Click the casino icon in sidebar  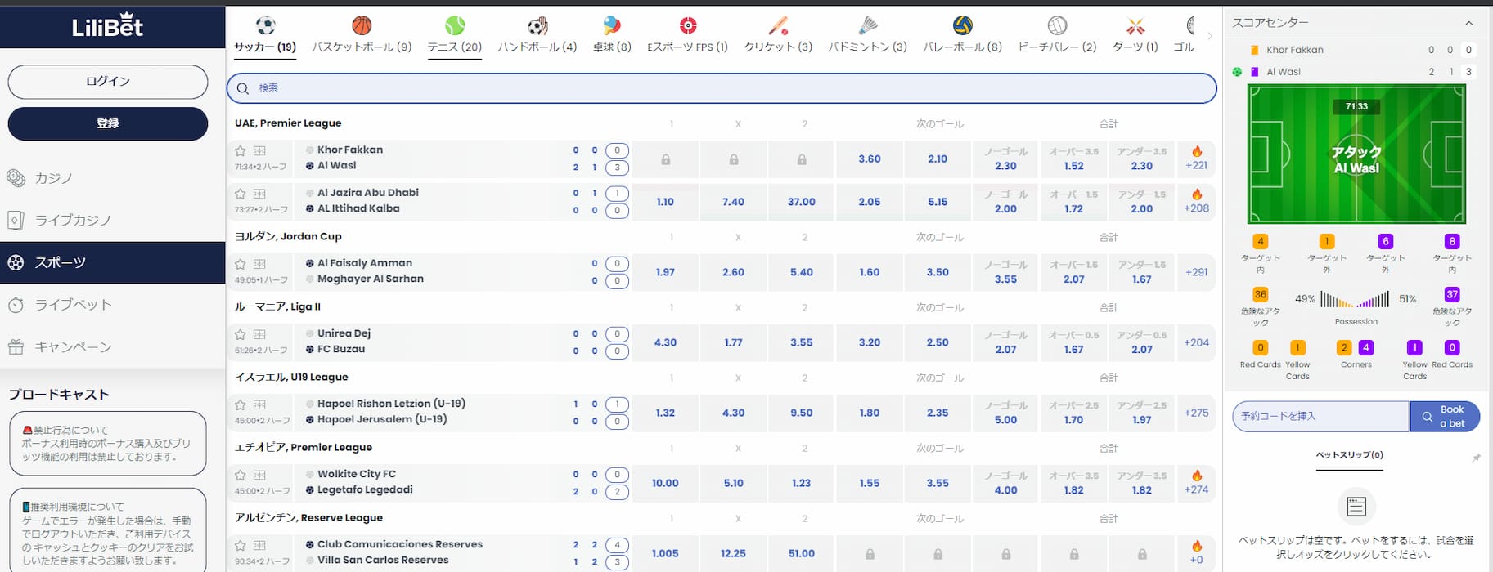[x=16, y=177]
